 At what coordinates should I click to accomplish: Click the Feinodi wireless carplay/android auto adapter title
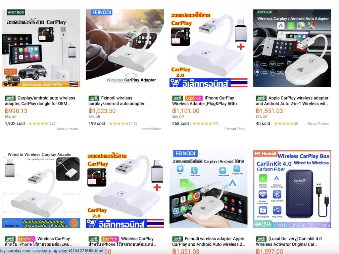coord(118,101)
